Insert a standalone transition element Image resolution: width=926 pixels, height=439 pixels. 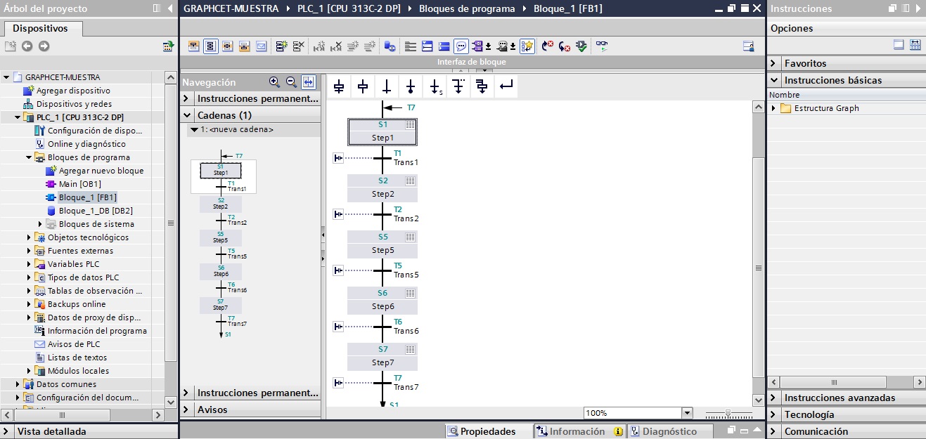(x=386, y=86)
